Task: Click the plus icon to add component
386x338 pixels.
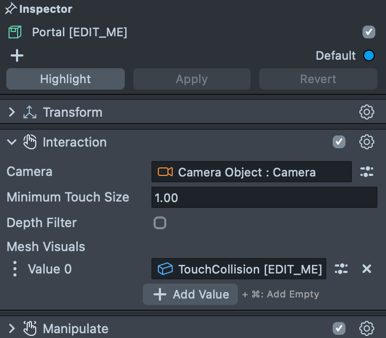Action: click(x=17, y=55)
